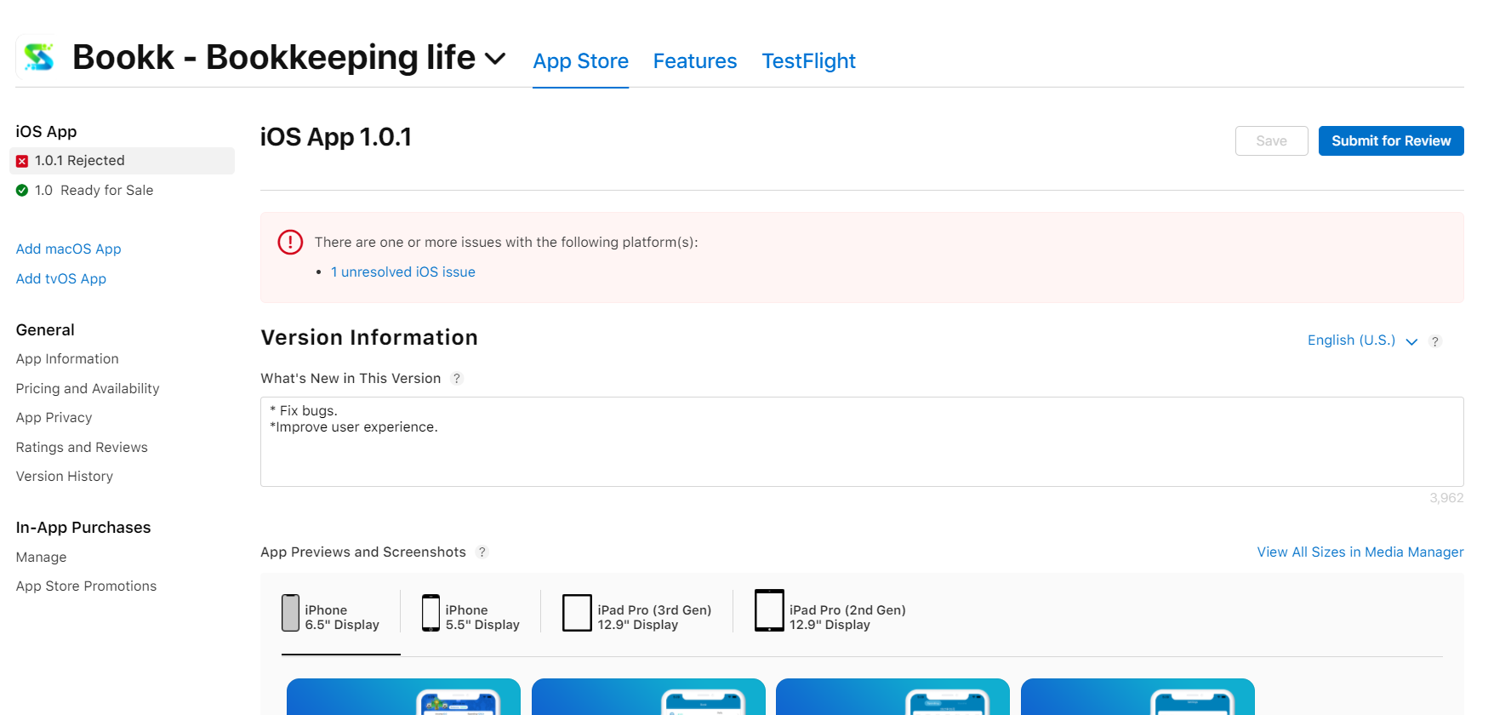Open the Features tab
The width and height of the screenshot is (1511, 715).
click(x=694, y=61)
